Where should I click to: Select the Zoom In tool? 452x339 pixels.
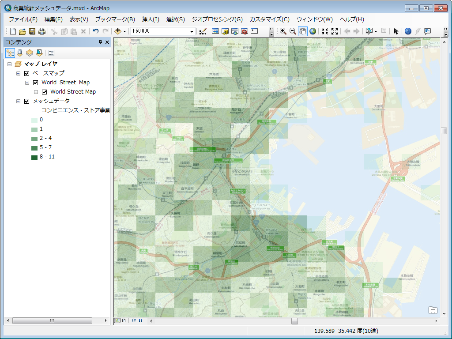[283, 31]
